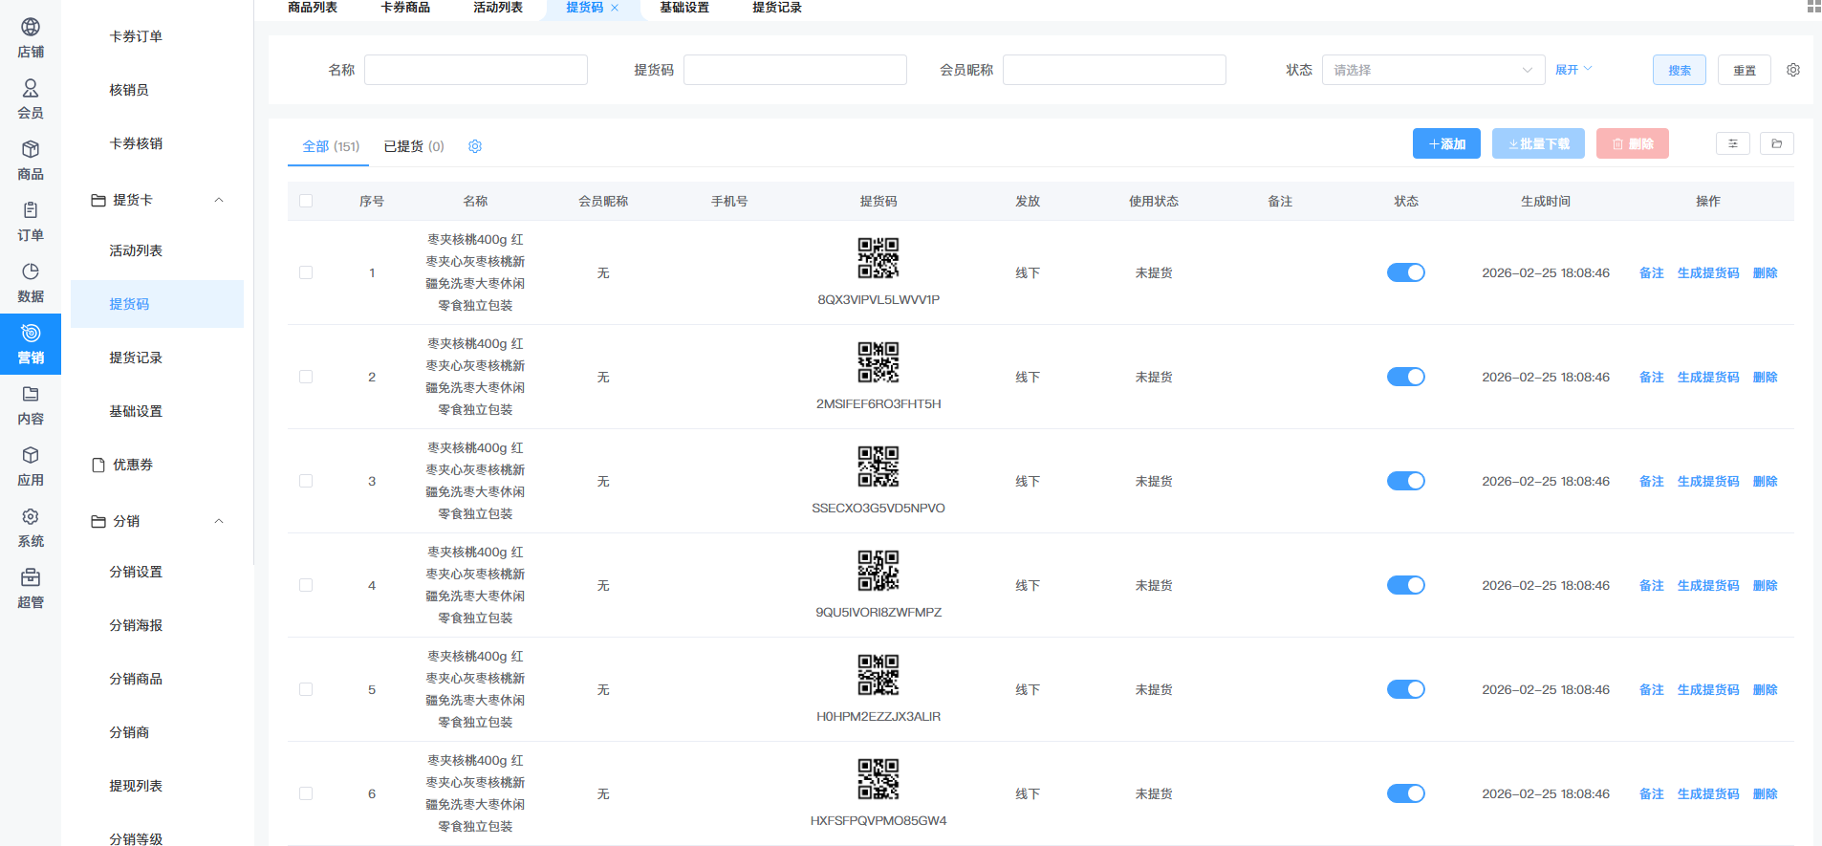Viewport: 1822px width, 846px height.
Task: Click the red 删除 button above table
Action: (1633, 143)
